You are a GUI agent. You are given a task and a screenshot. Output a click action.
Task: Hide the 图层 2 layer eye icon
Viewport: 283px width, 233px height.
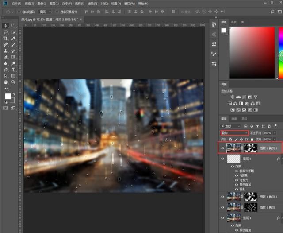(x=222, y=159)
